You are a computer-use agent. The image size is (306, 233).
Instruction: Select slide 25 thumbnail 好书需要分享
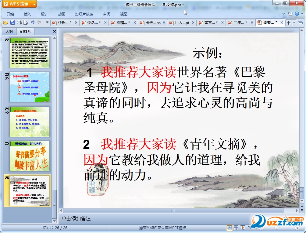click(x=30, y=156)
